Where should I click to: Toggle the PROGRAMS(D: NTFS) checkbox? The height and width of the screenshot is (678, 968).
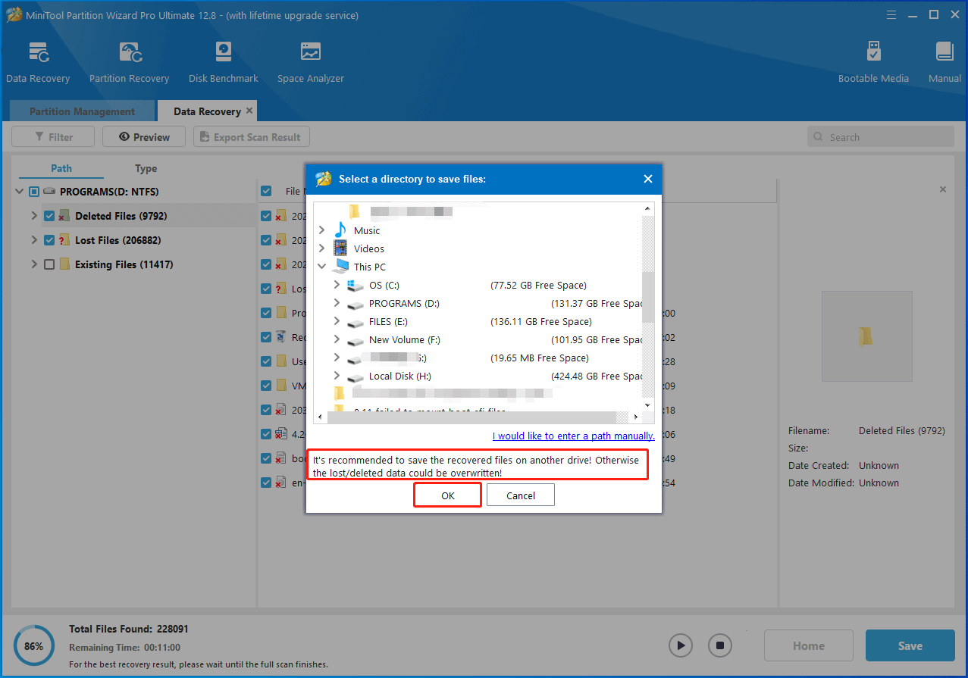coord(34,192)
